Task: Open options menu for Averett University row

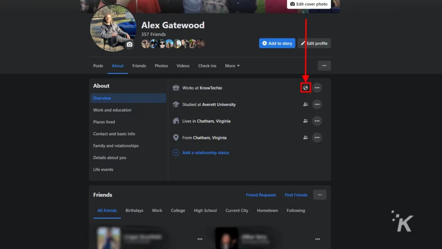Action: tap(317, 105)
